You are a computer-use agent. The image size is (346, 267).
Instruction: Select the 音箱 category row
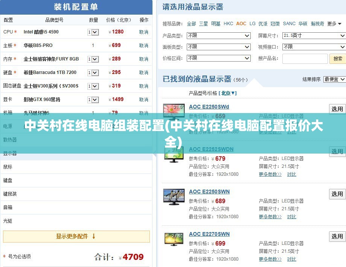pyautogui.click(x=76, y=208)
